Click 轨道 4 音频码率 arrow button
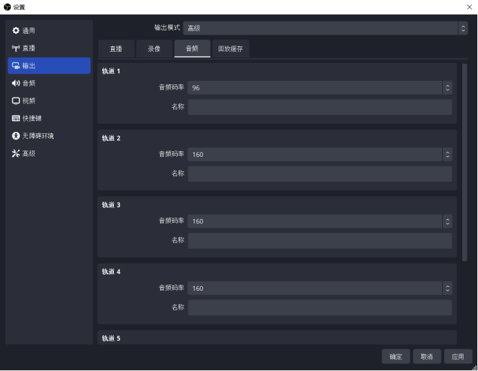478x371 pixels. pos(448,288)
